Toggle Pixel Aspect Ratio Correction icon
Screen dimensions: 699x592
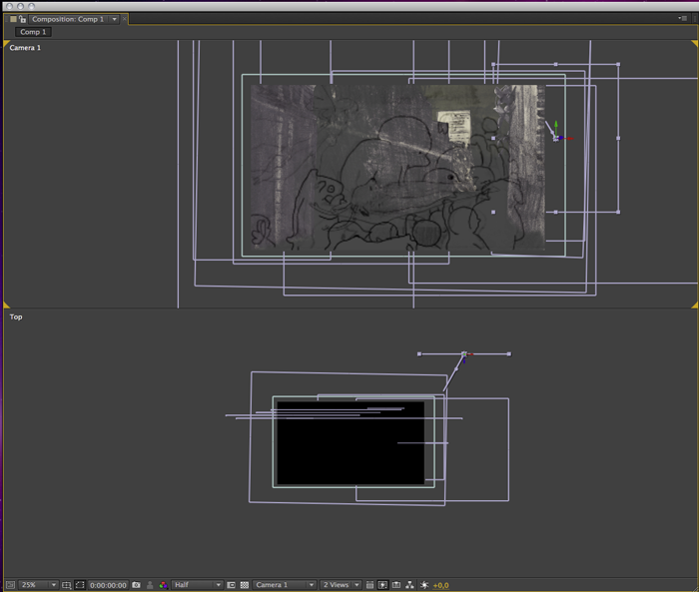point(370,585)
